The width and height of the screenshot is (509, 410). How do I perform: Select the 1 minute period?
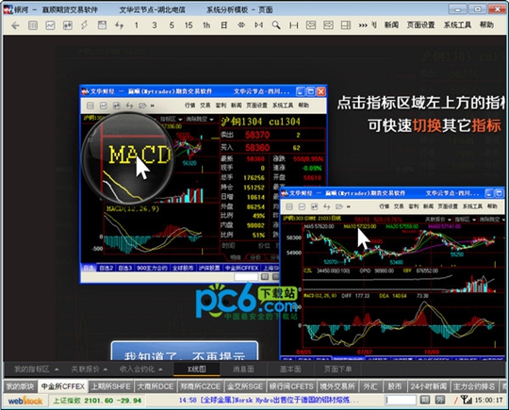(137, 25)
